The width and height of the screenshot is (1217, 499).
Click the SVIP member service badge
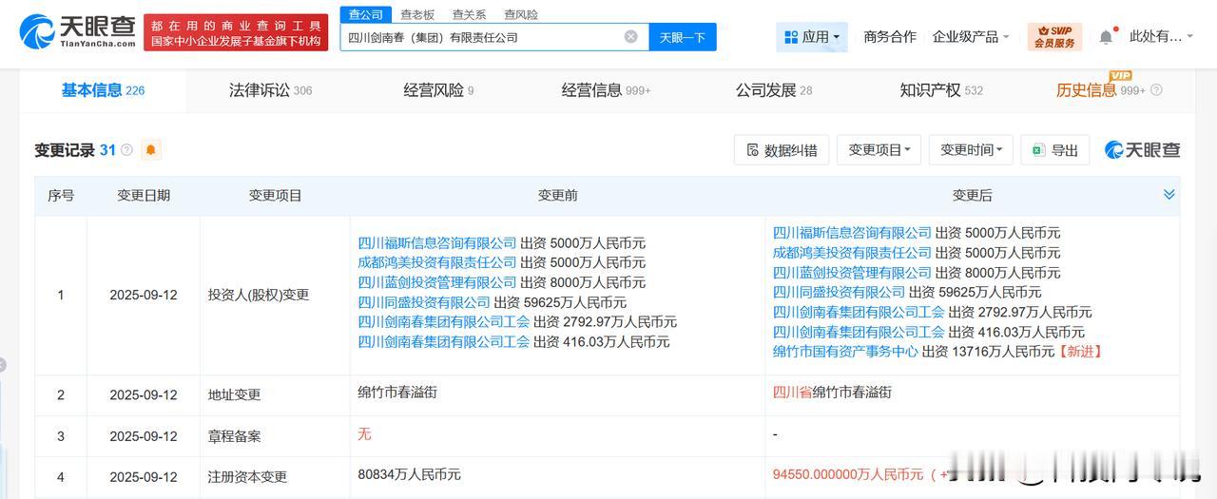(1054, 37)
